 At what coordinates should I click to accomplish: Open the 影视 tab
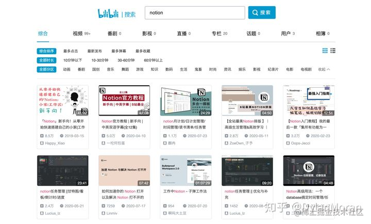(149, 34)
